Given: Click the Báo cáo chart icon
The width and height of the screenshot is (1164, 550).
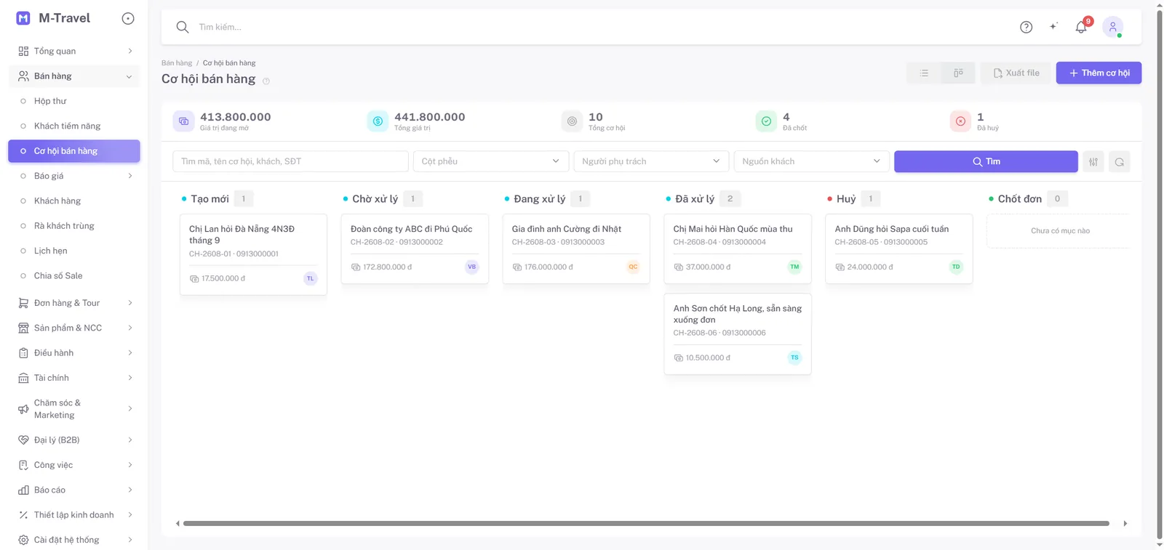Looking at the screenshot, I should (23, 490).
